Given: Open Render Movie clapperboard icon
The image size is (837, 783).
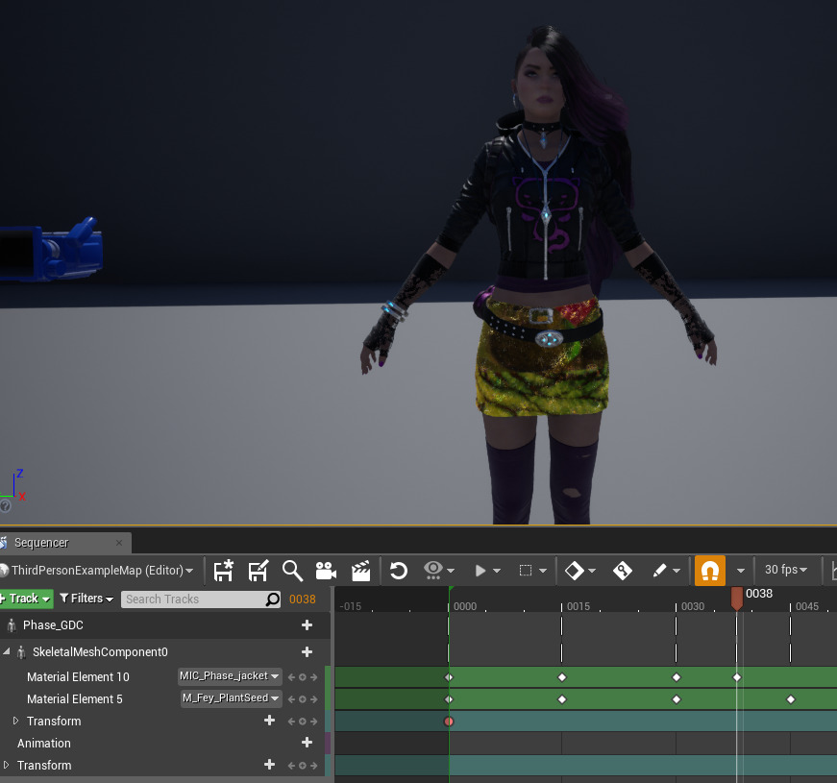Looking at the screenshot, I should (x=360, y=571).
